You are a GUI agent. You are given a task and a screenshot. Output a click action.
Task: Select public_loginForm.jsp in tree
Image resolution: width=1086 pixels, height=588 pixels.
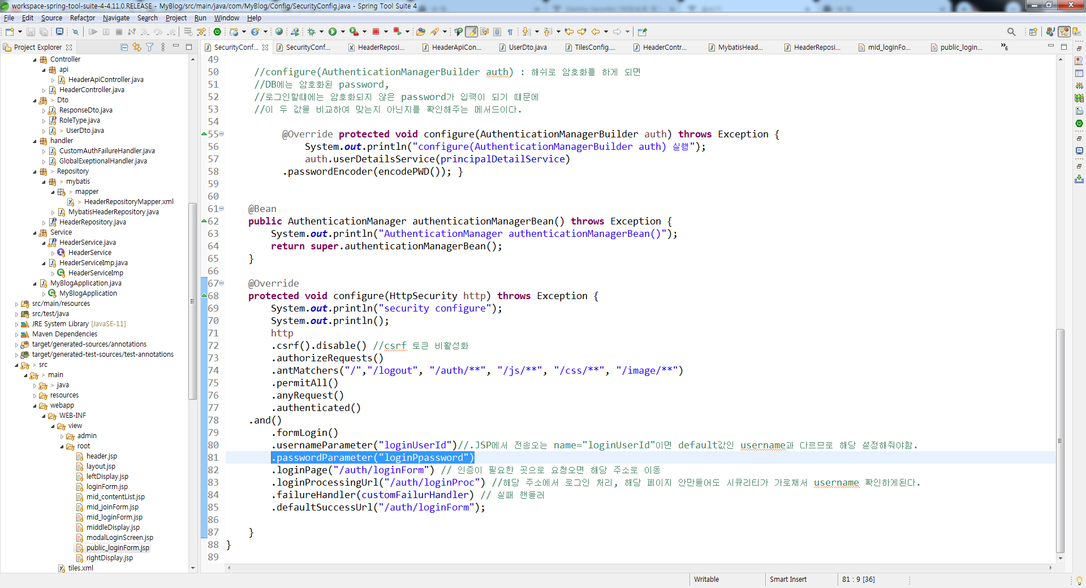coord(118,548)
